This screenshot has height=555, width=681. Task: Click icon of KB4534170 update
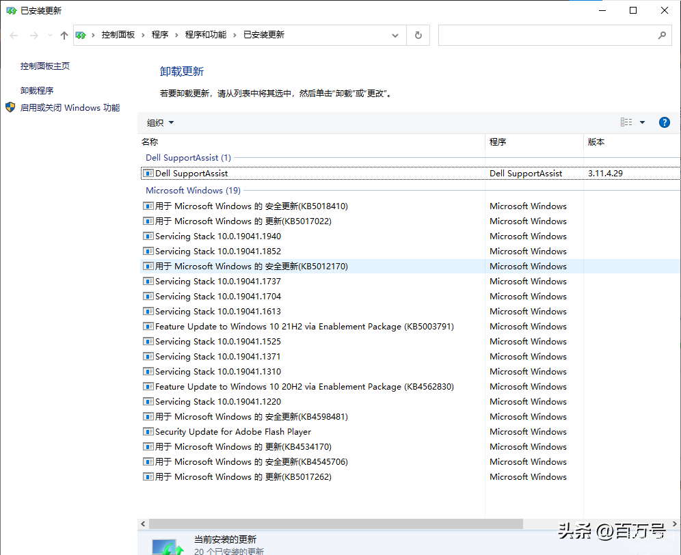(148, 446)
